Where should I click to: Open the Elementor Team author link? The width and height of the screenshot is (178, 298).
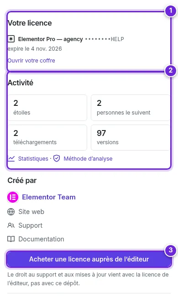[49, 197]
